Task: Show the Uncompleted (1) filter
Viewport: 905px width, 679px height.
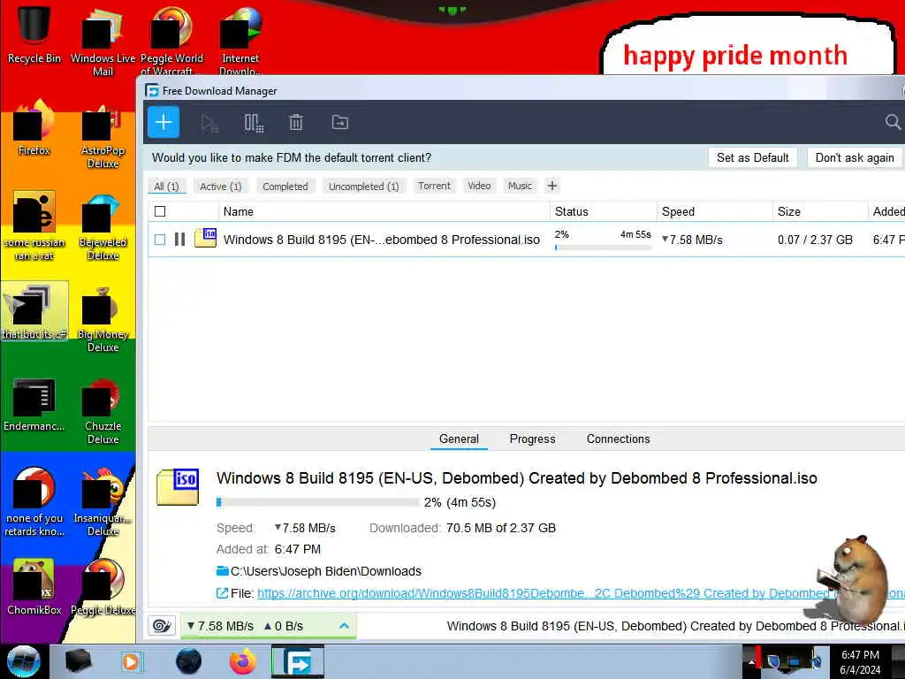Action: (x=363, y=187)
